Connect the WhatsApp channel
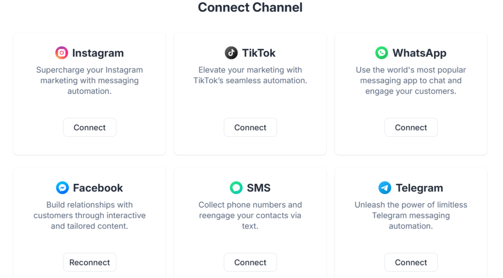The image size is (503, 278). 411,127
